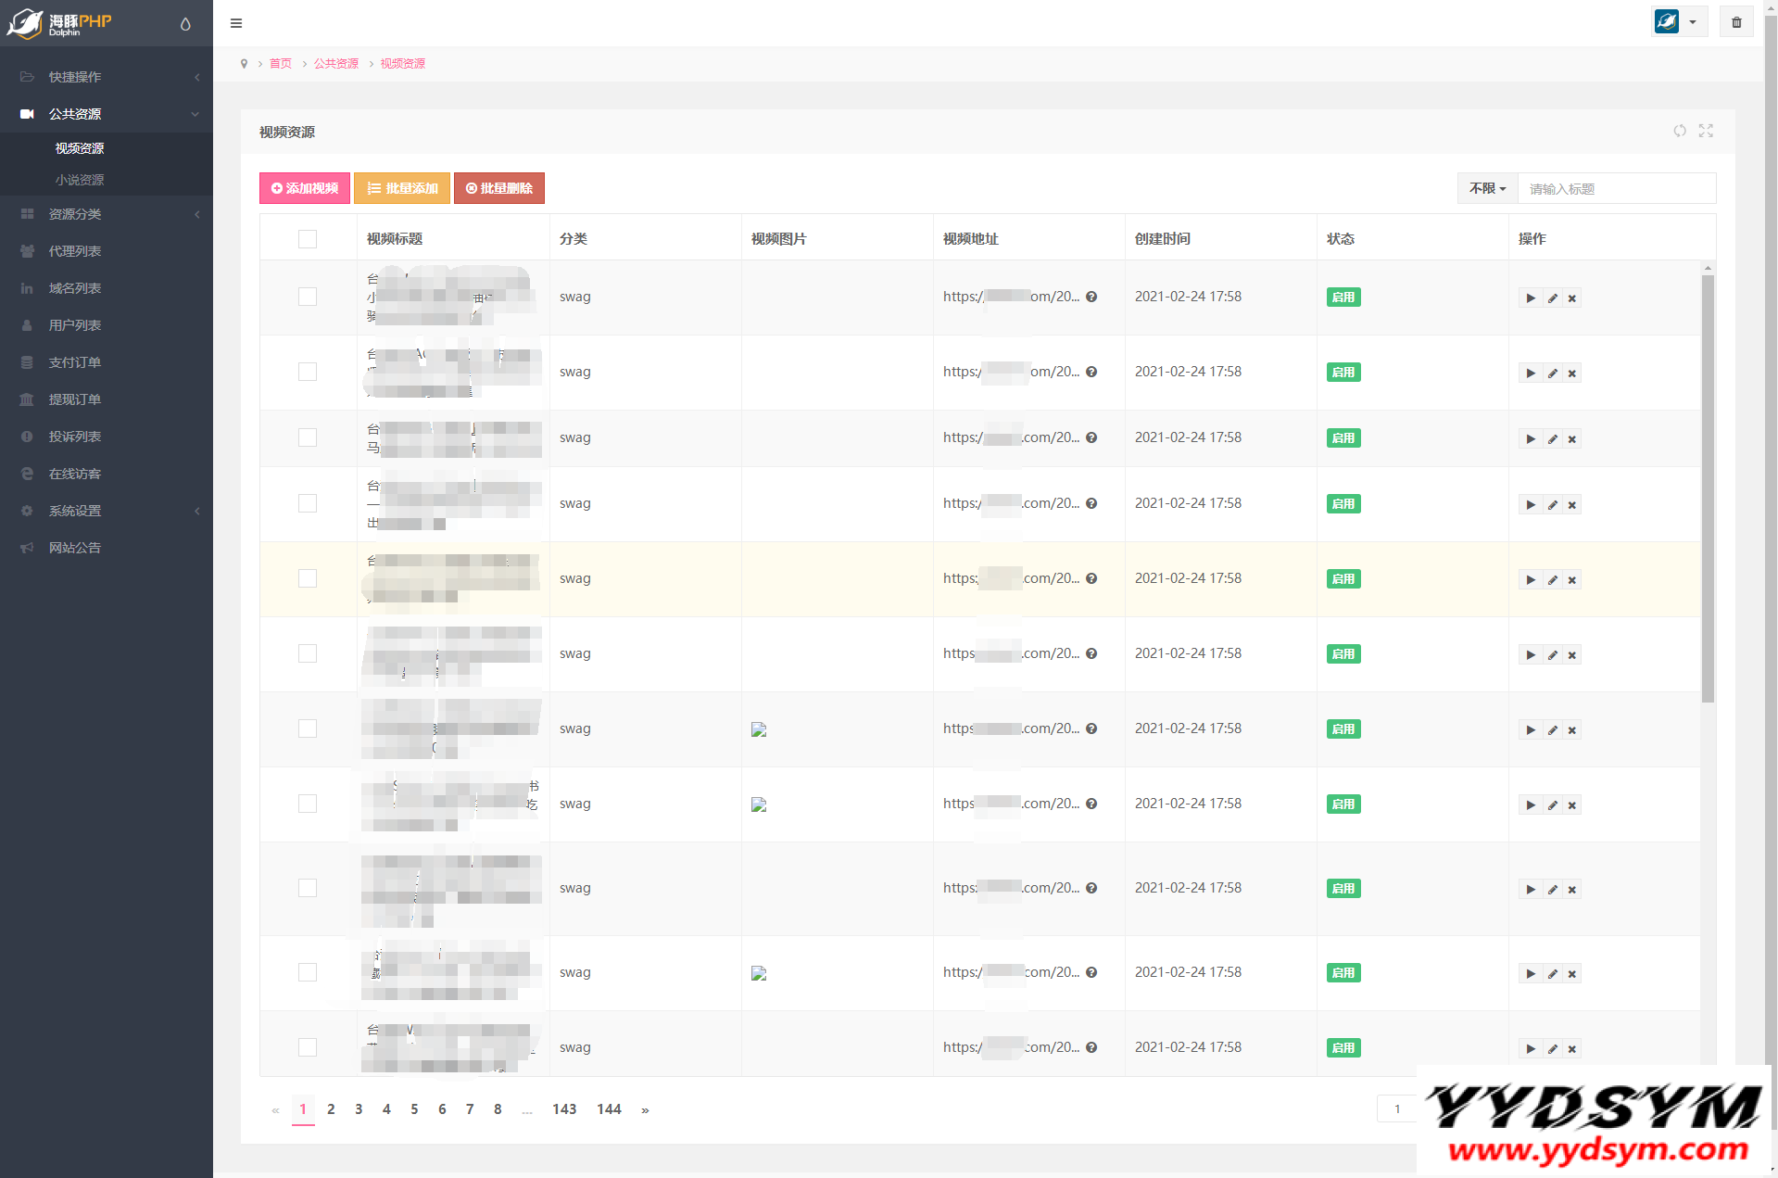The image size is (1778, 1178).
Task: Focus the 请输入标题 search field
Action: click(x=1617, y=188)
